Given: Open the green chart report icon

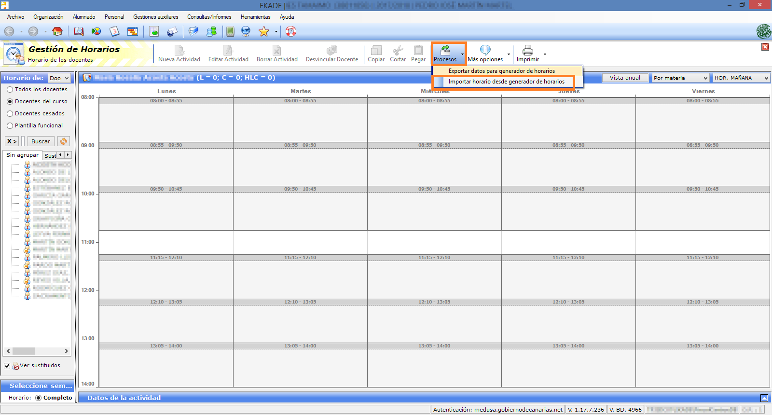Looking at the screenshot, I should point(154,31).
